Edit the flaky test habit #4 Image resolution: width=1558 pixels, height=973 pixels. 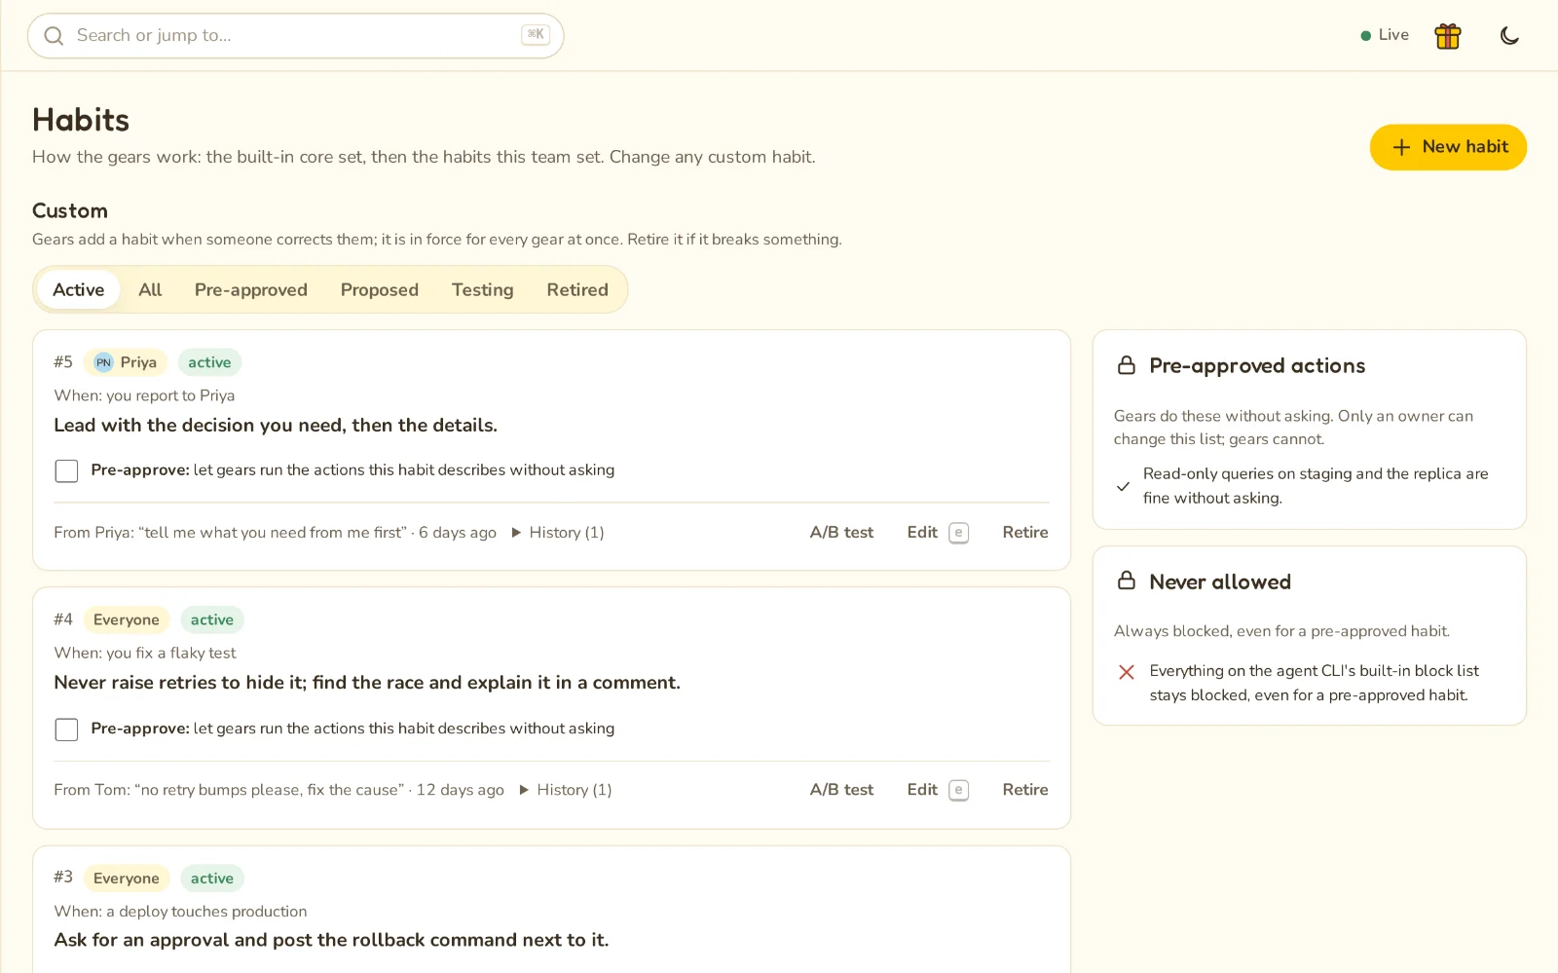point(938,790)
